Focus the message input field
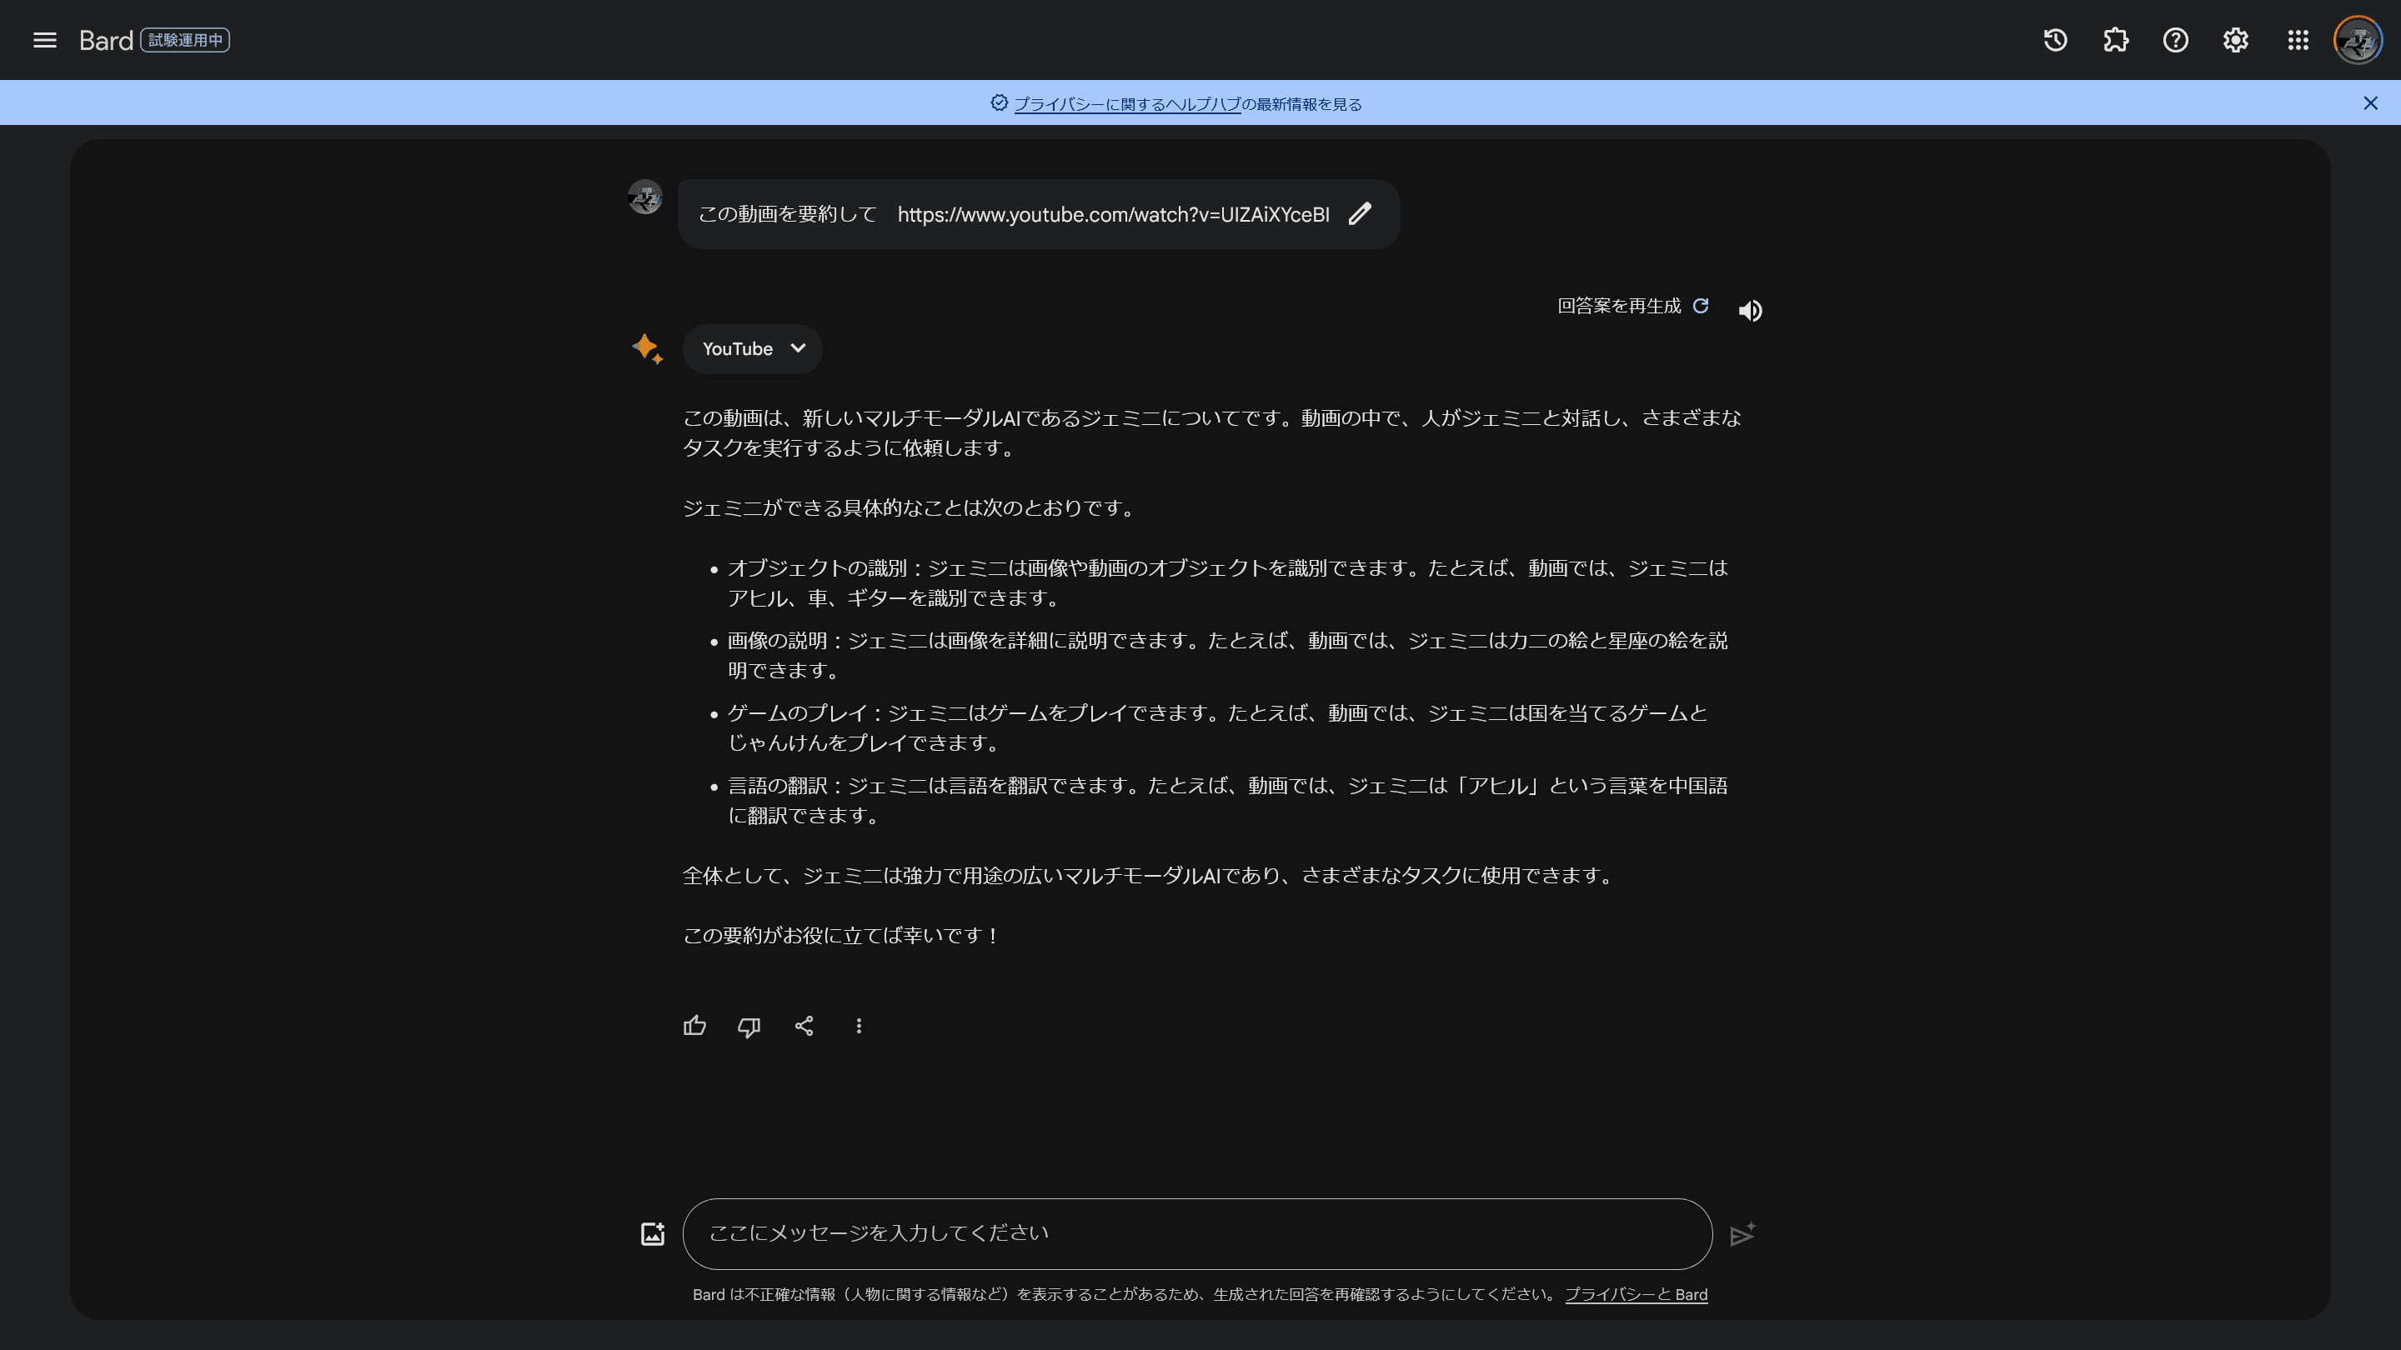 click(x=1197, y=1233)
